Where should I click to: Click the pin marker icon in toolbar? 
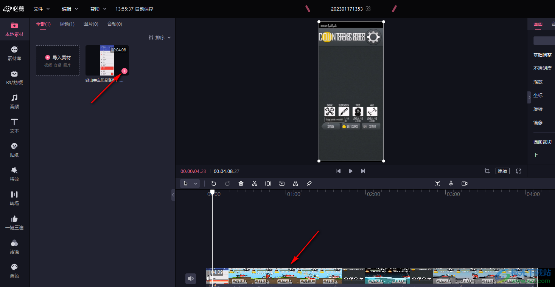point(309,184)
